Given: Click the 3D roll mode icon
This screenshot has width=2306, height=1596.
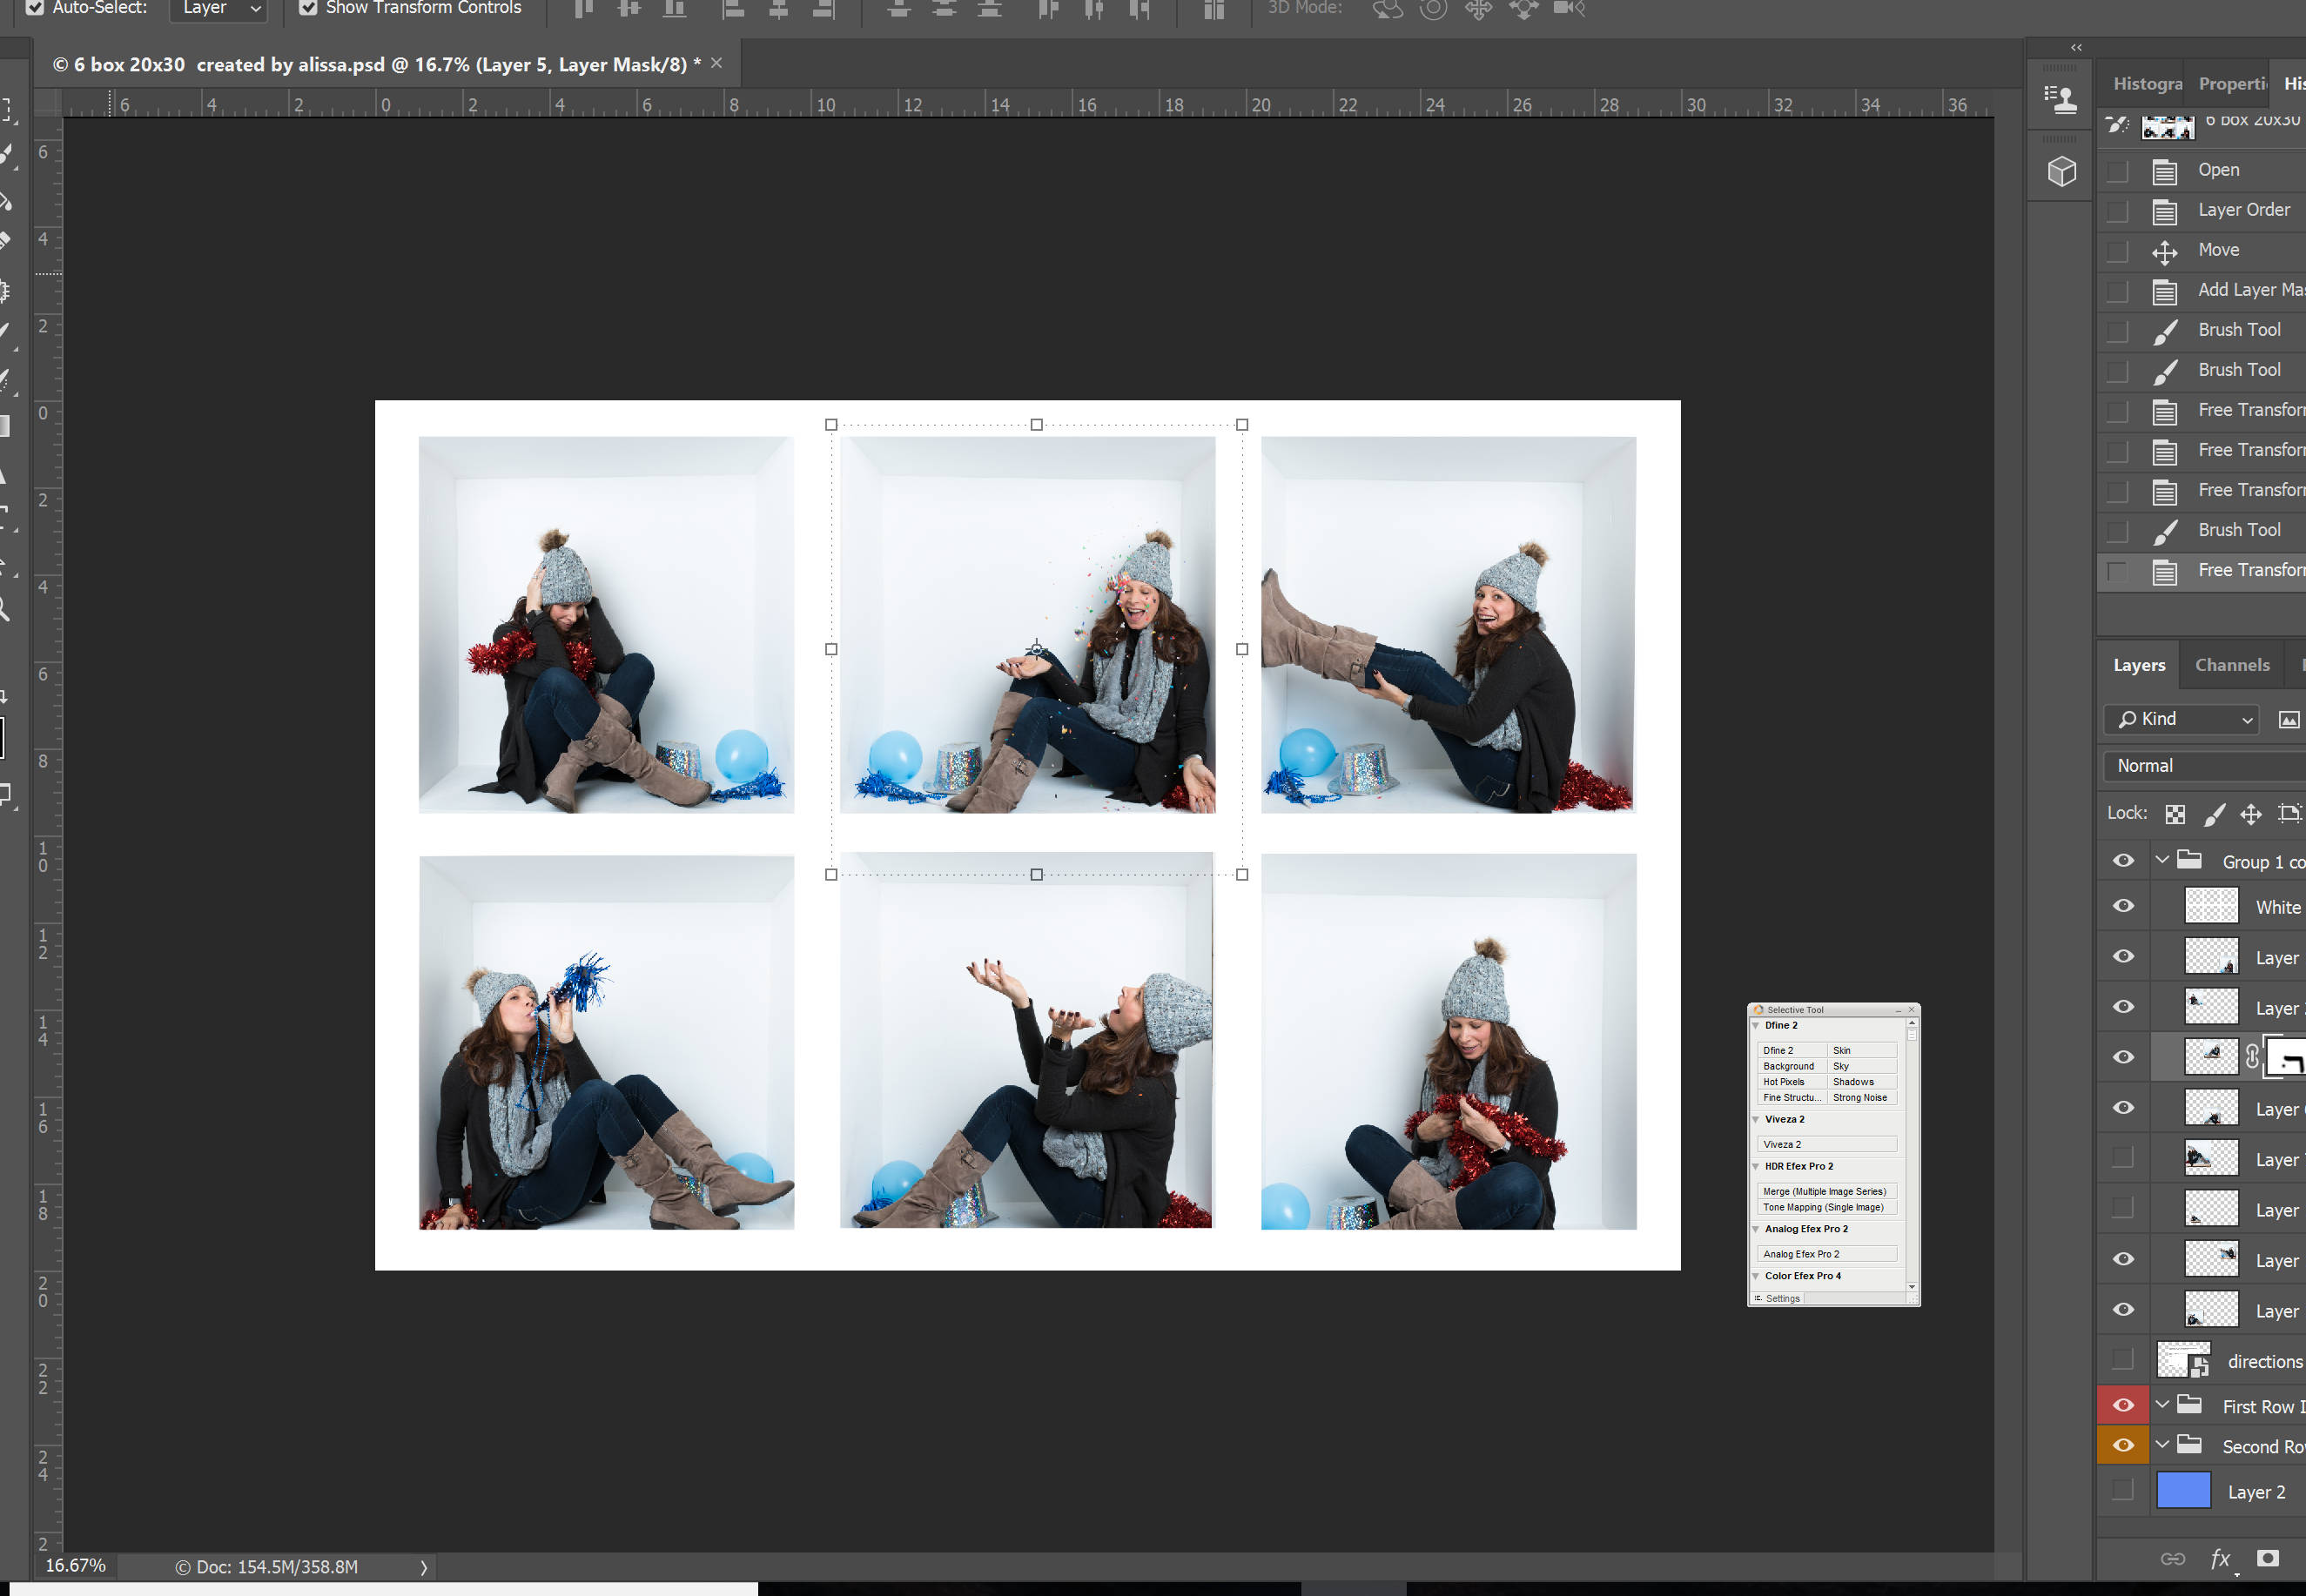Looking at the screenshot, I should pyautogui.click(x=1434, y=9).
